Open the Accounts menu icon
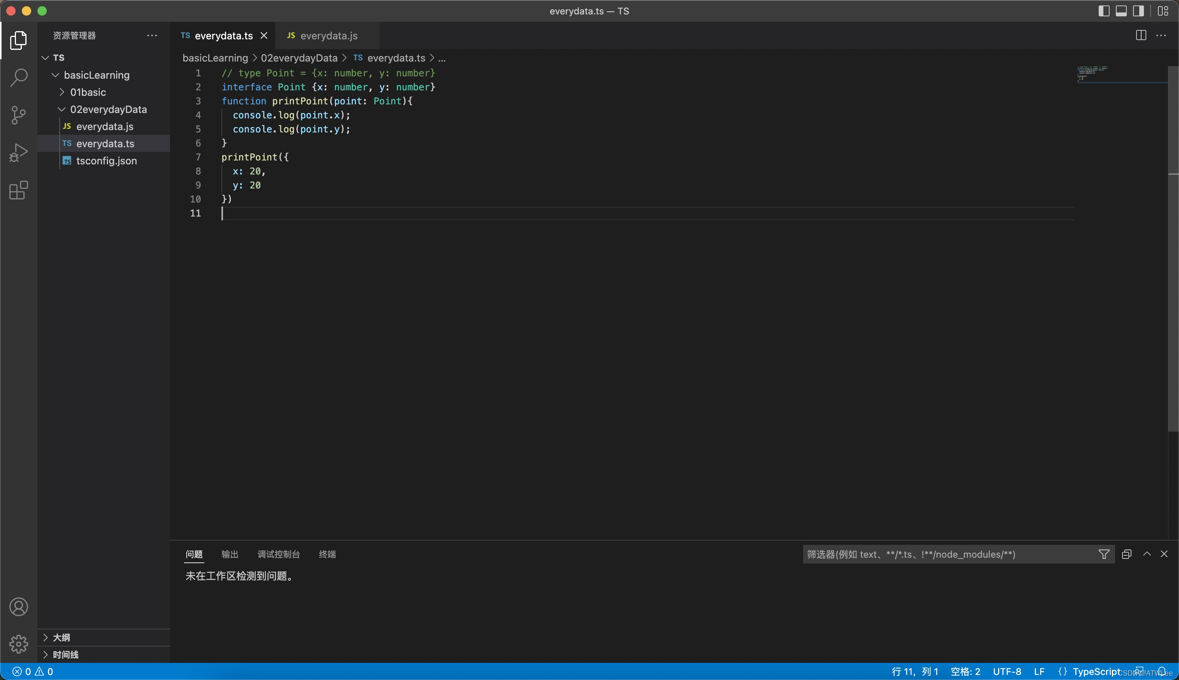 point(19,607)
